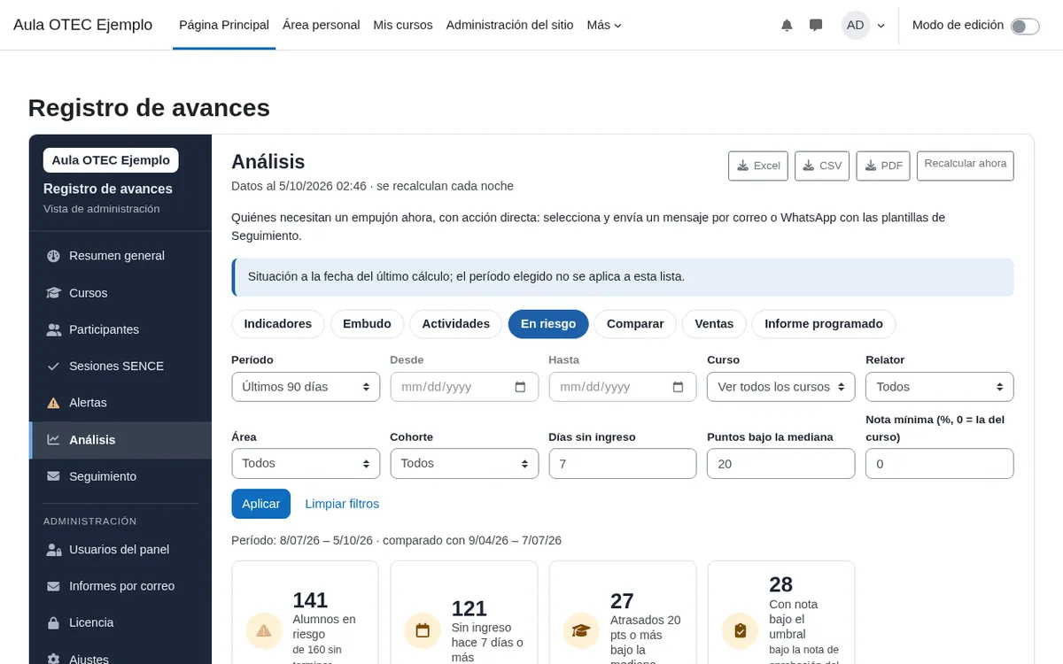Switch to the Comparar tab
This screenshot has height=664, width=1063.
[x=635, y=324]
